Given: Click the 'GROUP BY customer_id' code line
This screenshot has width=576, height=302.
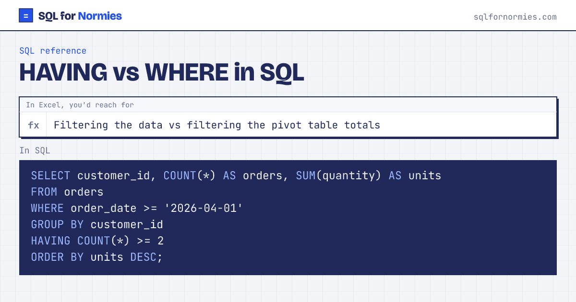Looking at the screenshot, I should click(x=97, y=224).
